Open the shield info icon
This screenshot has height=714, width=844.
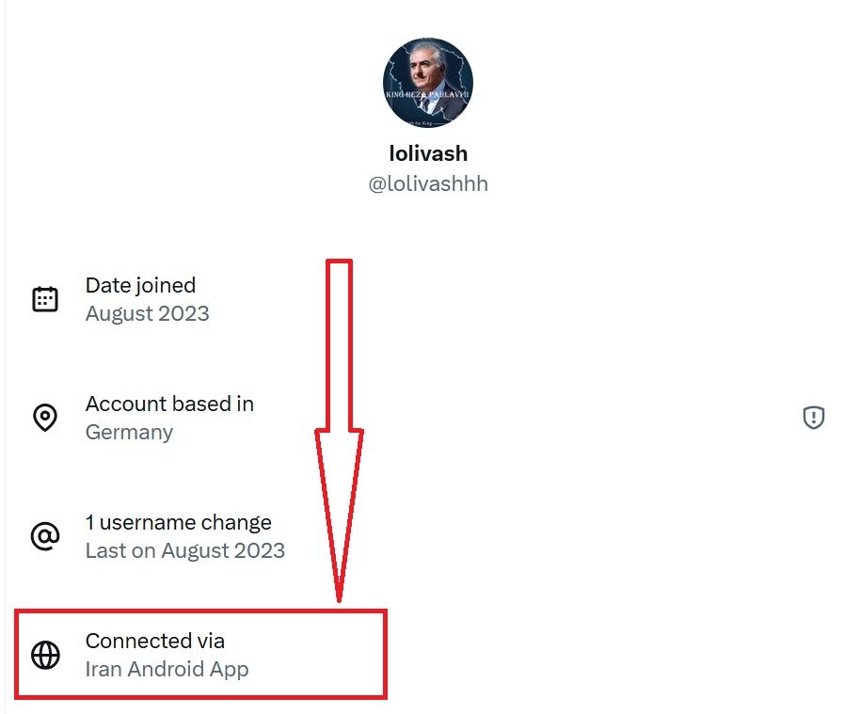pyautogui.click(x=813, y=418)
